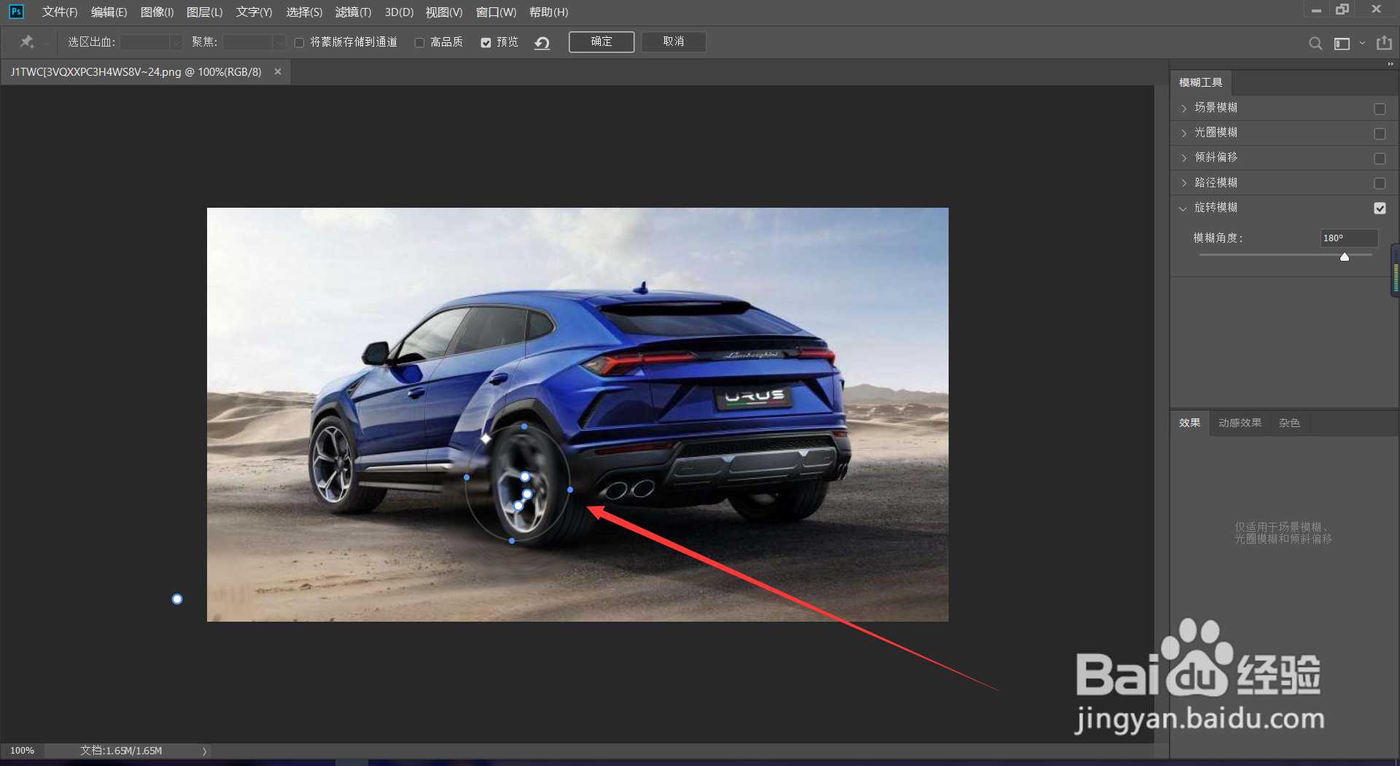Open the 3D(D) menu
This screenshot has width=1400, height=766.
pyautogui.click(x=399, y=12)
